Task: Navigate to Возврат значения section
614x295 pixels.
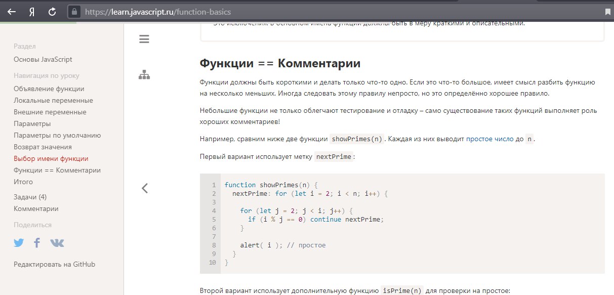Action: [43, 147]
